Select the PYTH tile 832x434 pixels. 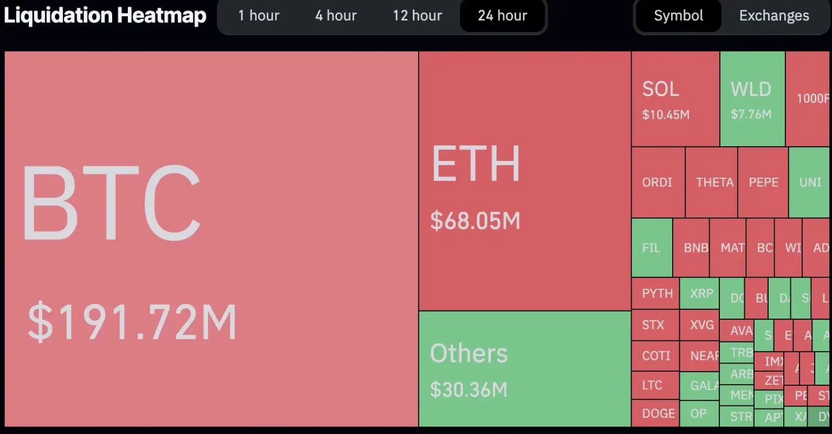(655, 294)
